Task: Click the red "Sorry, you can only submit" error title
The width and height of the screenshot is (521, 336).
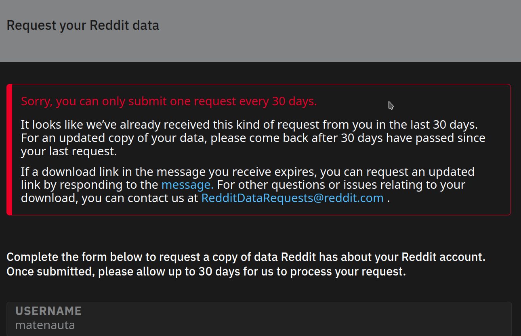Action: (169, 101)
